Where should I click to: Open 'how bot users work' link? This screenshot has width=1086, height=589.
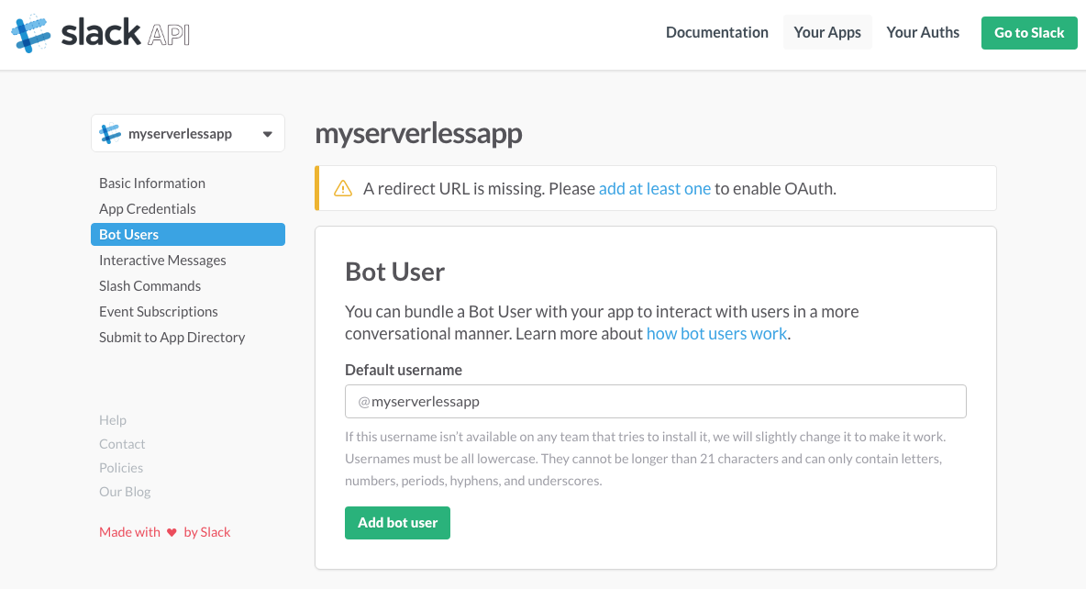tap(717, 333)
